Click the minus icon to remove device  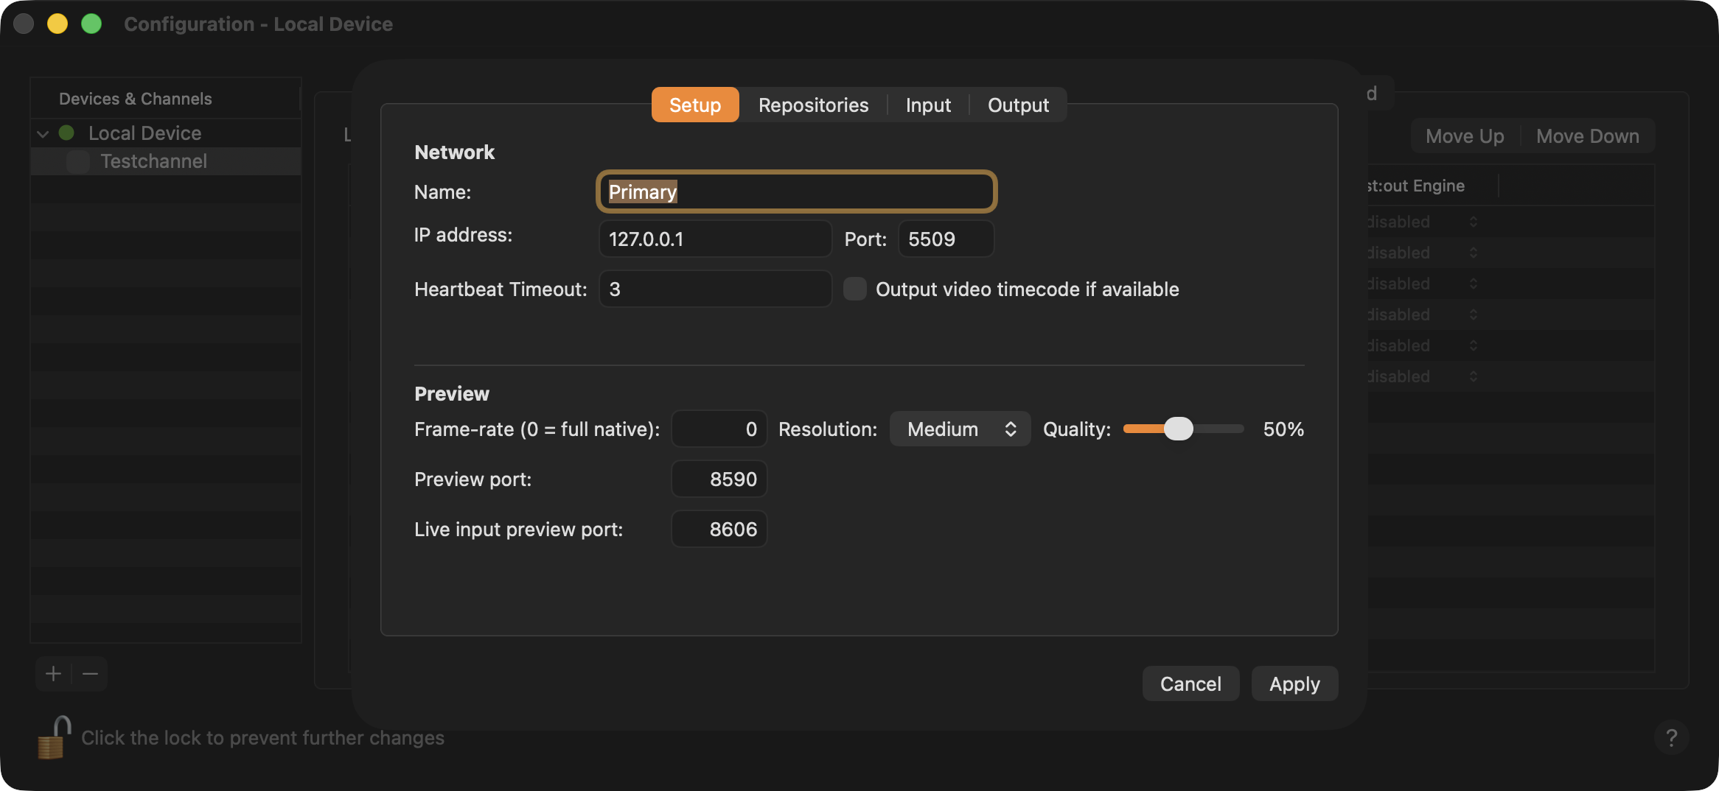point(90,674)
